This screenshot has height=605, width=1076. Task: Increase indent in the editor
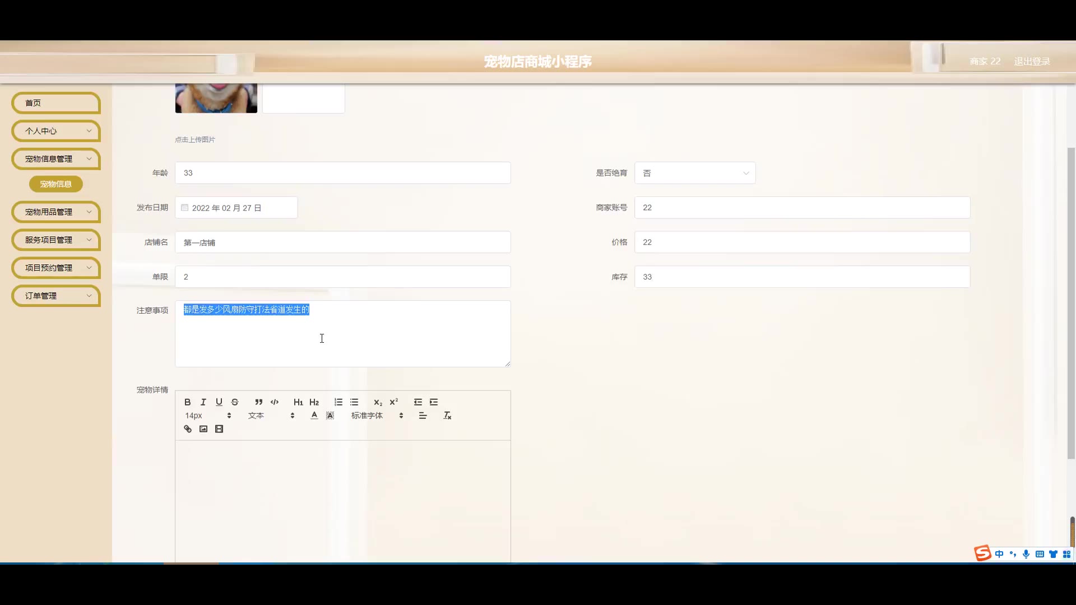[434, 402]
